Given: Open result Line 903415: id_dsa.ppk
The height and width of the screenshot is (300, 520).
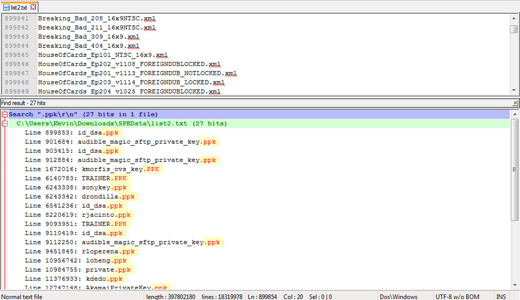Looking at the screenshot, I should pos(71,151).
